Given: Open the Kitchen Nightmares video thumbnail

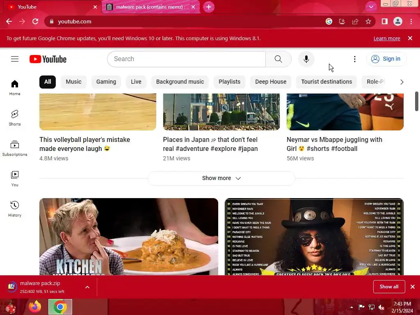Looking at the screenshot, I should [x=128, y=237].
